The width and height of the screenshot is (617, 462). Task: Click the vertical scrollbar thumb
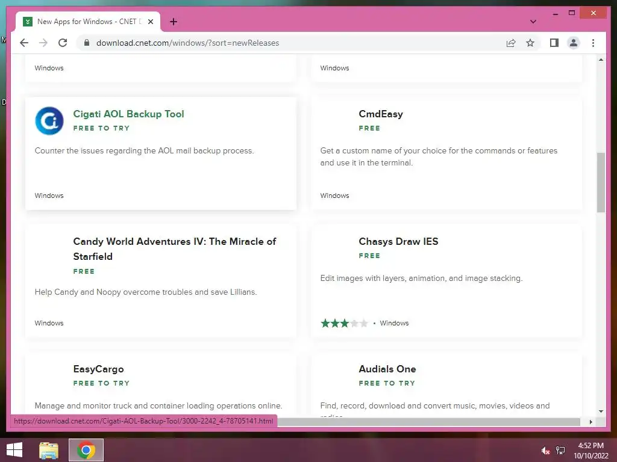601,182
